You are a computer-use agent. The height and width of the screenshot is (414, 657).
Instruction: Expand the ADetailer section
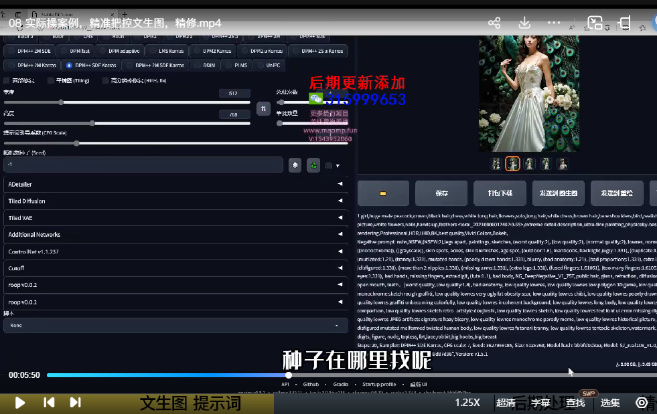tap(175, 184)
